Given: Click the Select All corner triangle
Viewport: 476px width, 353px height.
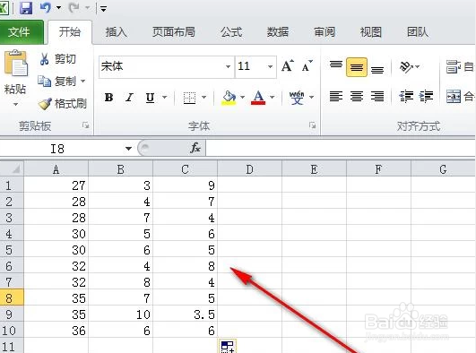Looking at the screenshot, I should (x=12, y=168).
